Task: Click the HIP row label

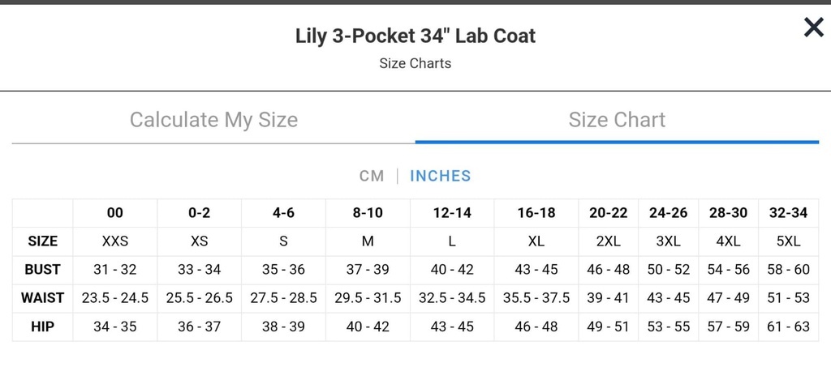Action: pos(42,326)
